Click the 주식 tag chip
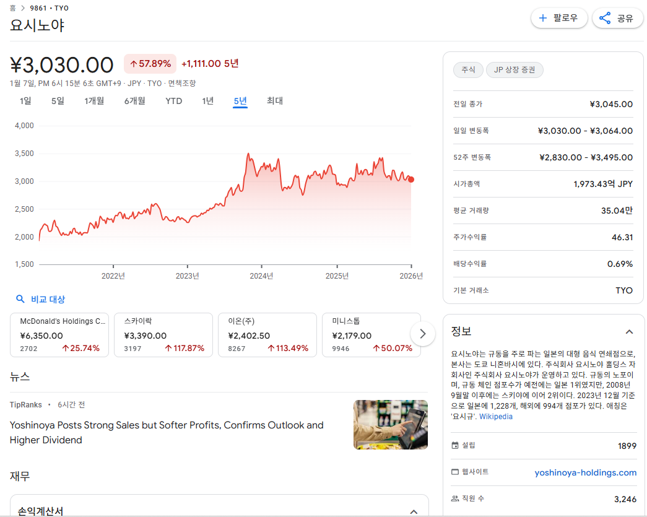The width and height of the screenshot is (647, 517). click(x=468, y=70)
